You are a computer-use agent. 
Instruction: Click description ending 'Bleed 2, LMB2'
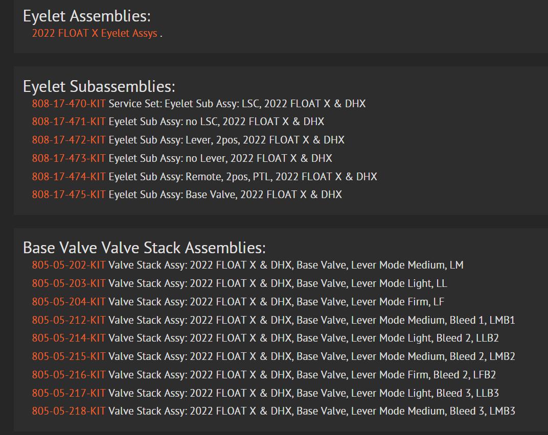click(312, 356)
